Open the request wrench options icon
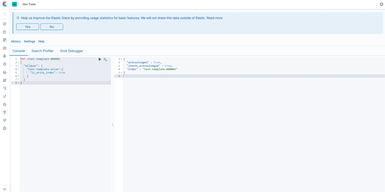This screenshot has width=385, height=192. [x=105, y=59]
